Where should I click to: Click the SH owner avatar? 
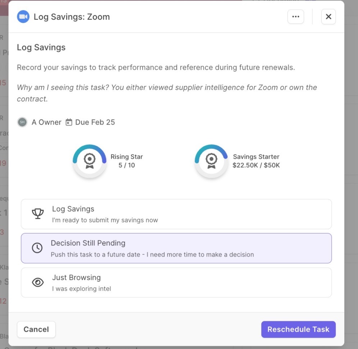[22, 122]
